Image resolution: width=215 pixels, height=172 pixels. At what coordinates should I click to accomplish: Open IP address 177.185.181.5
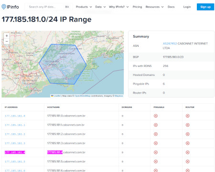pos(15,161)
